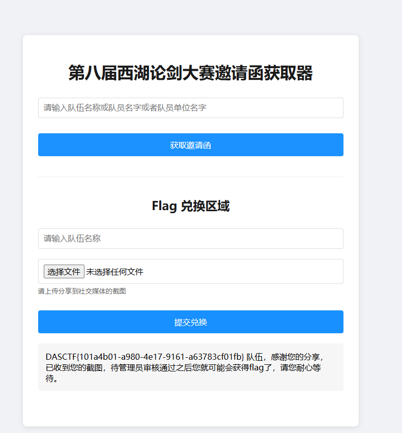
Task: Click the Flag 兑换区域 heading
Action: (190, 206)
